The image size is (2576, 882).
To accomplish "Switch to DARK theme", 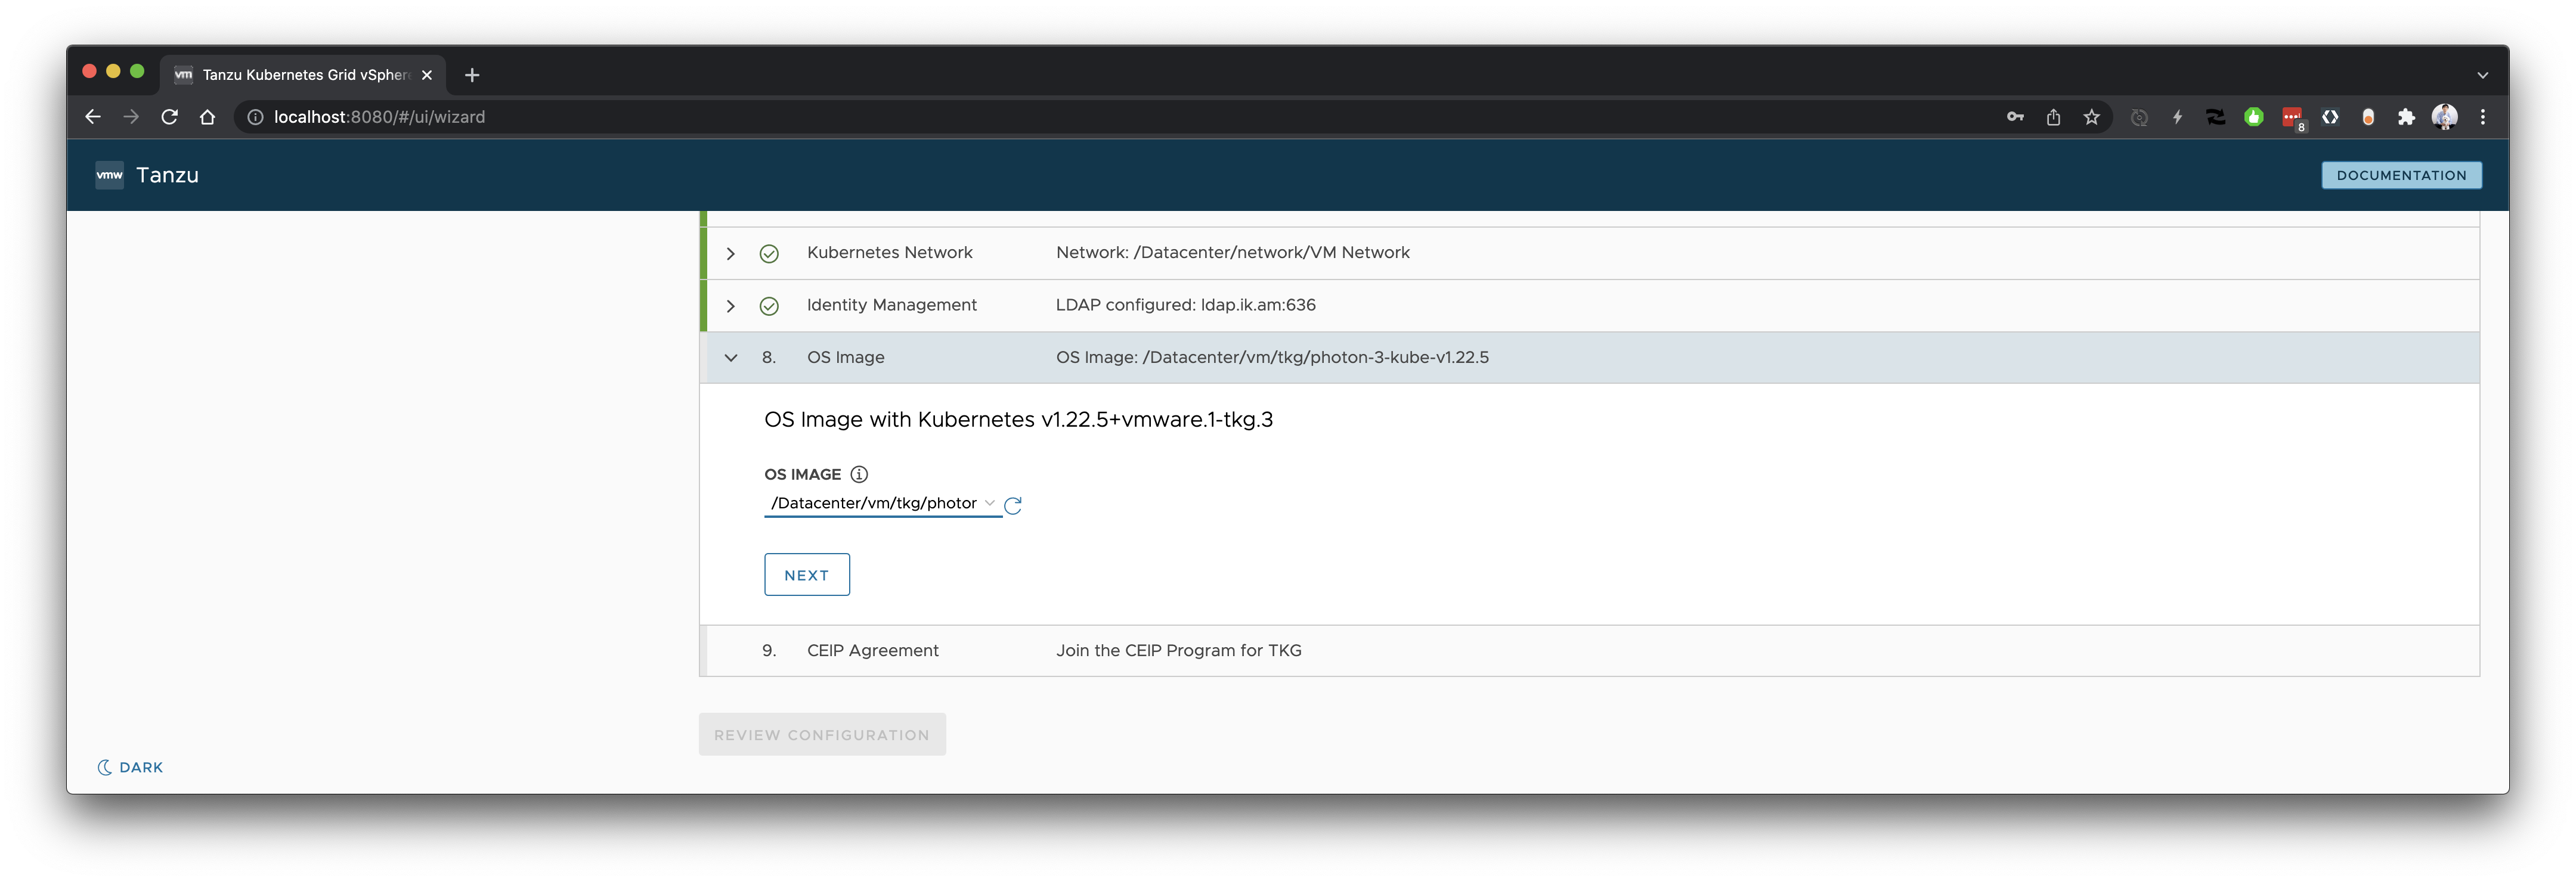I will pos(130,767).
